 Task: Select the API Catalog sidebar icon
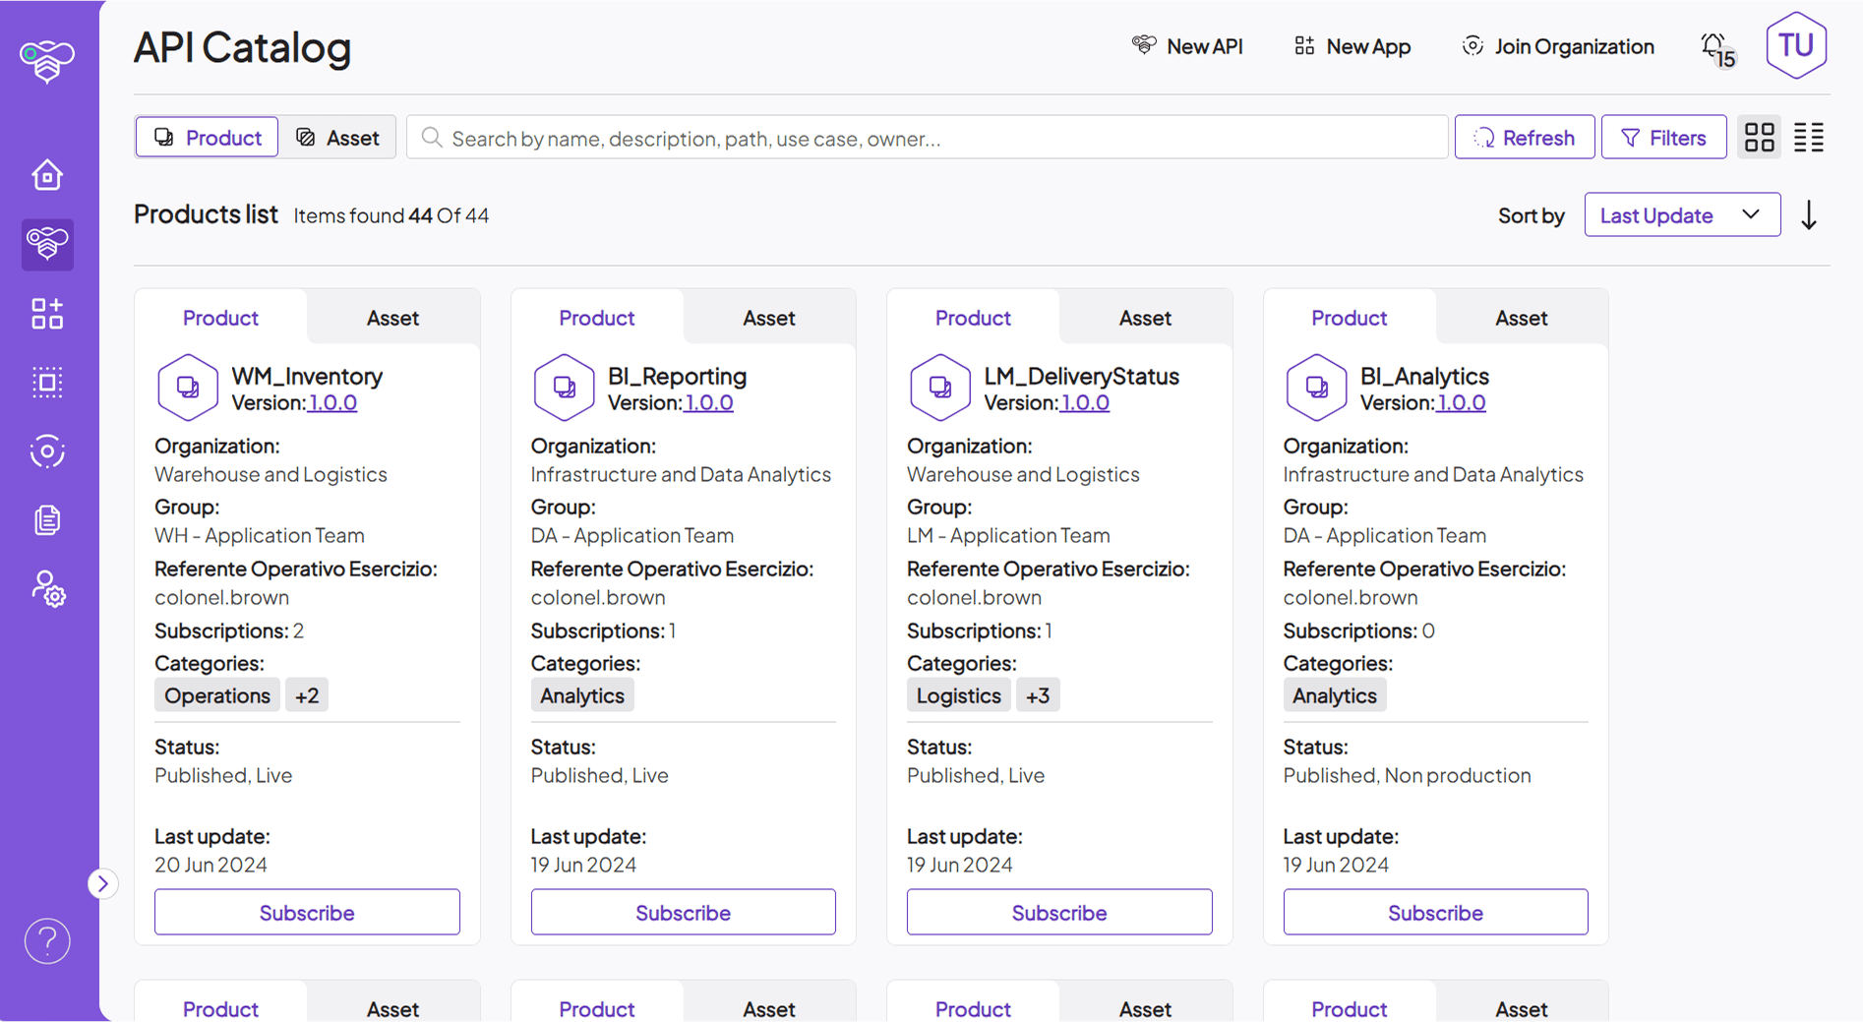click(x=46, y=245)
